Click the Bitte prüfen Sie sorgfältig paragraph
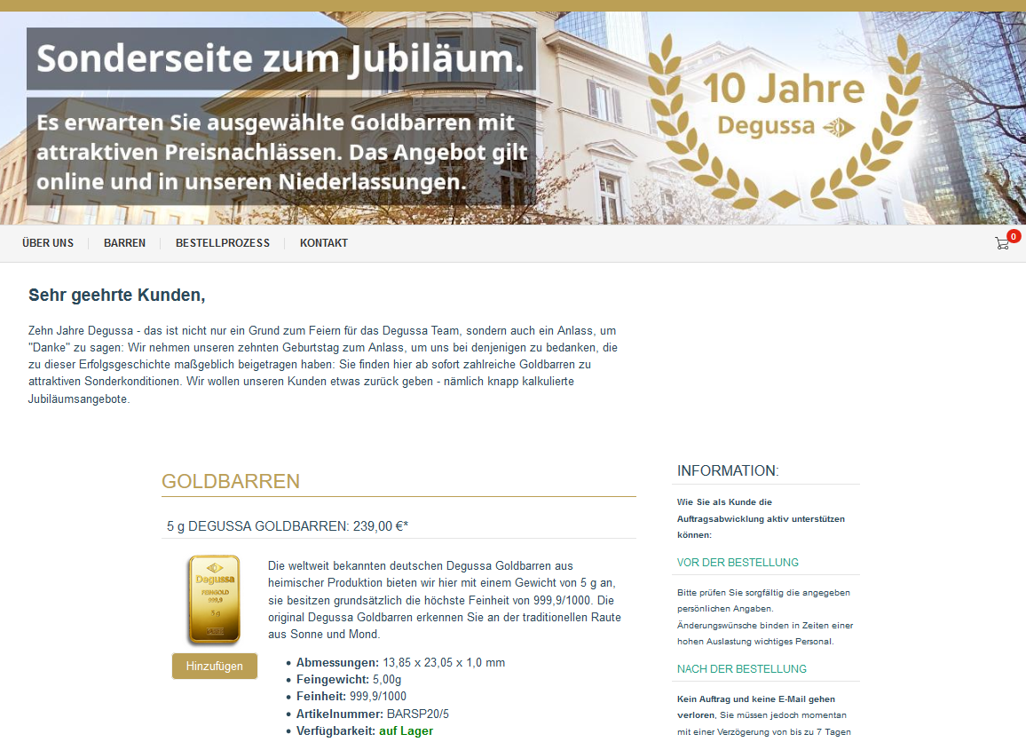 pyautogui.click(x=765, y=617)
